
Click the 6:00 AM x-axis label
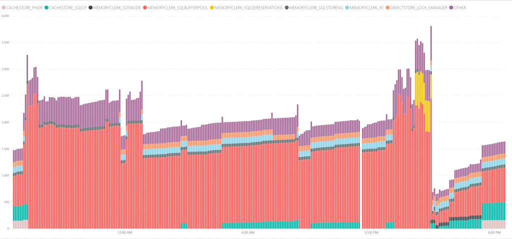pos(247,233)
